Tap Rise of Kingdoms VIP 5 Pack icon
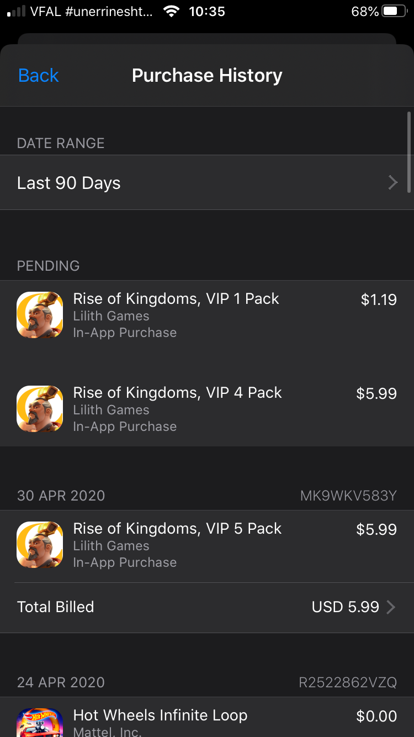414x737 pixels. pyautogui.click(x=40, y=545)
